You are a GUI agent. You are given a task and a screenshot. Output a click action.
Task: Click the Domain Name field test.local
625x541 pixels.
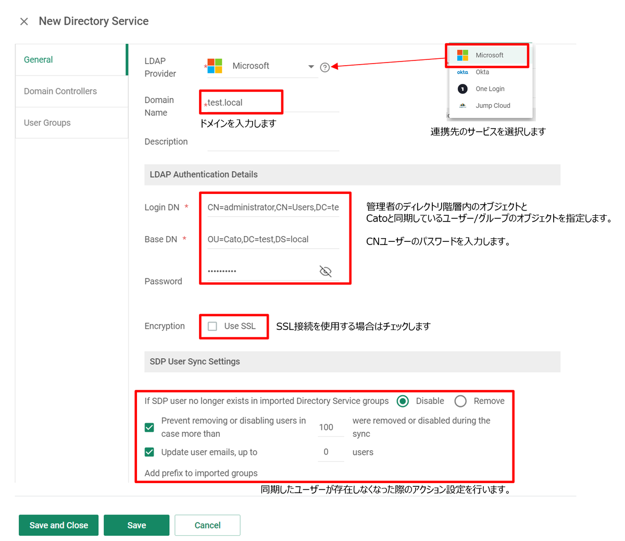pyautogui.click(x=273, y=103)
